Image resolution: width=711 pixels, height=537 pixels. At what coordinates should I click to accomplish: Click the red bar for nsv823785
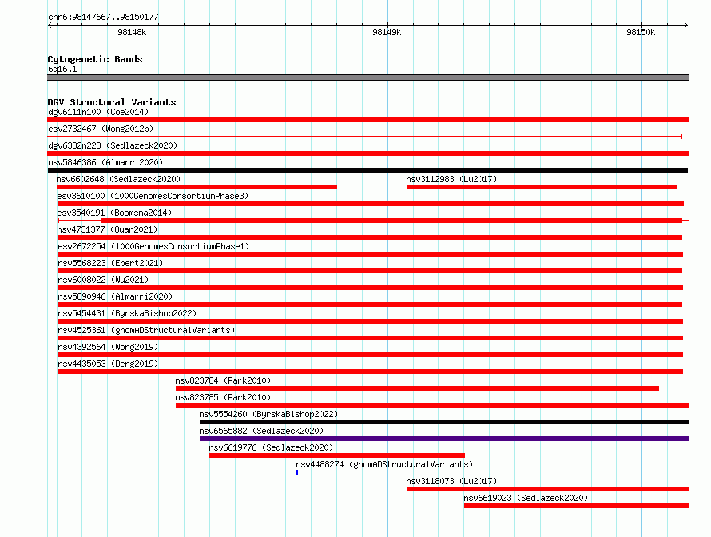tap(432, 405)
